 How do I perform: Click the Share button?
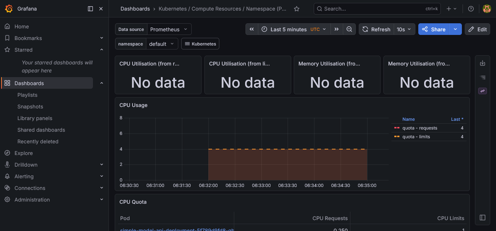[434, 29]
